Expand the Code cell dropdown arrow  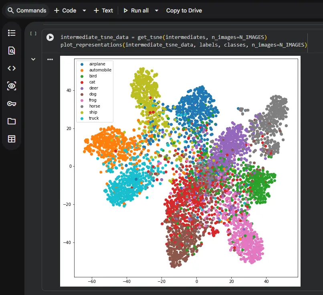(84, 10)
